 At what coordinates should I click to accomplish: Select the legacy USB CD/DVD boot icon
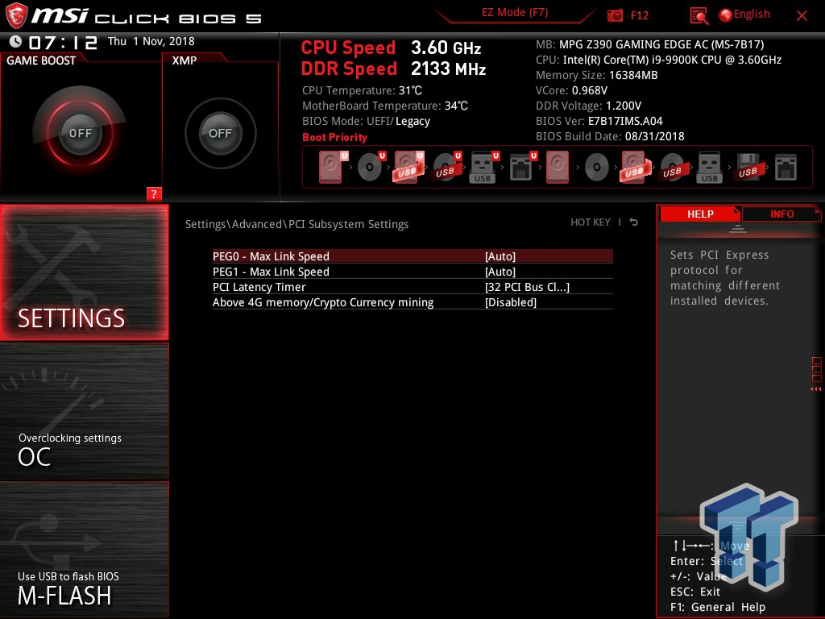(x=673, y=168)
